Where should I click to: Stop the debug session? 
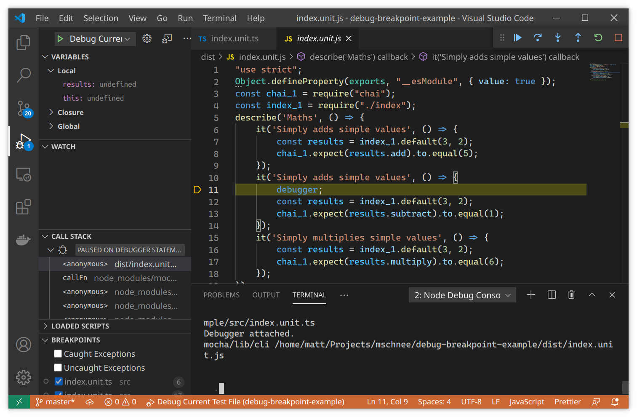tap(618, 38)
